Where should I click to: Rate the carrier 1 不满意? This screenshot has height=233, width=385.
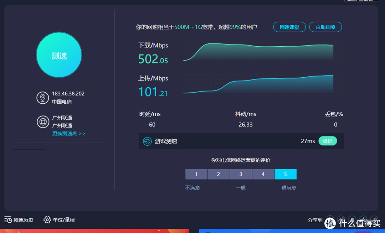pyautogui.click(x=196, y=174)
